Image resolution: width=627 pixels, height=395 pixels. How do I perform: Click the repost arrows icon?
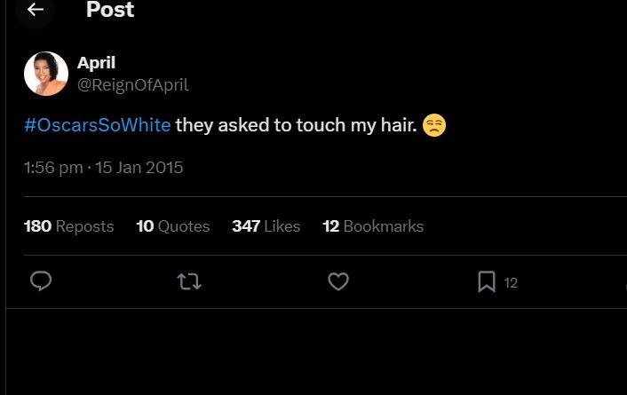(x=189, y=281)
